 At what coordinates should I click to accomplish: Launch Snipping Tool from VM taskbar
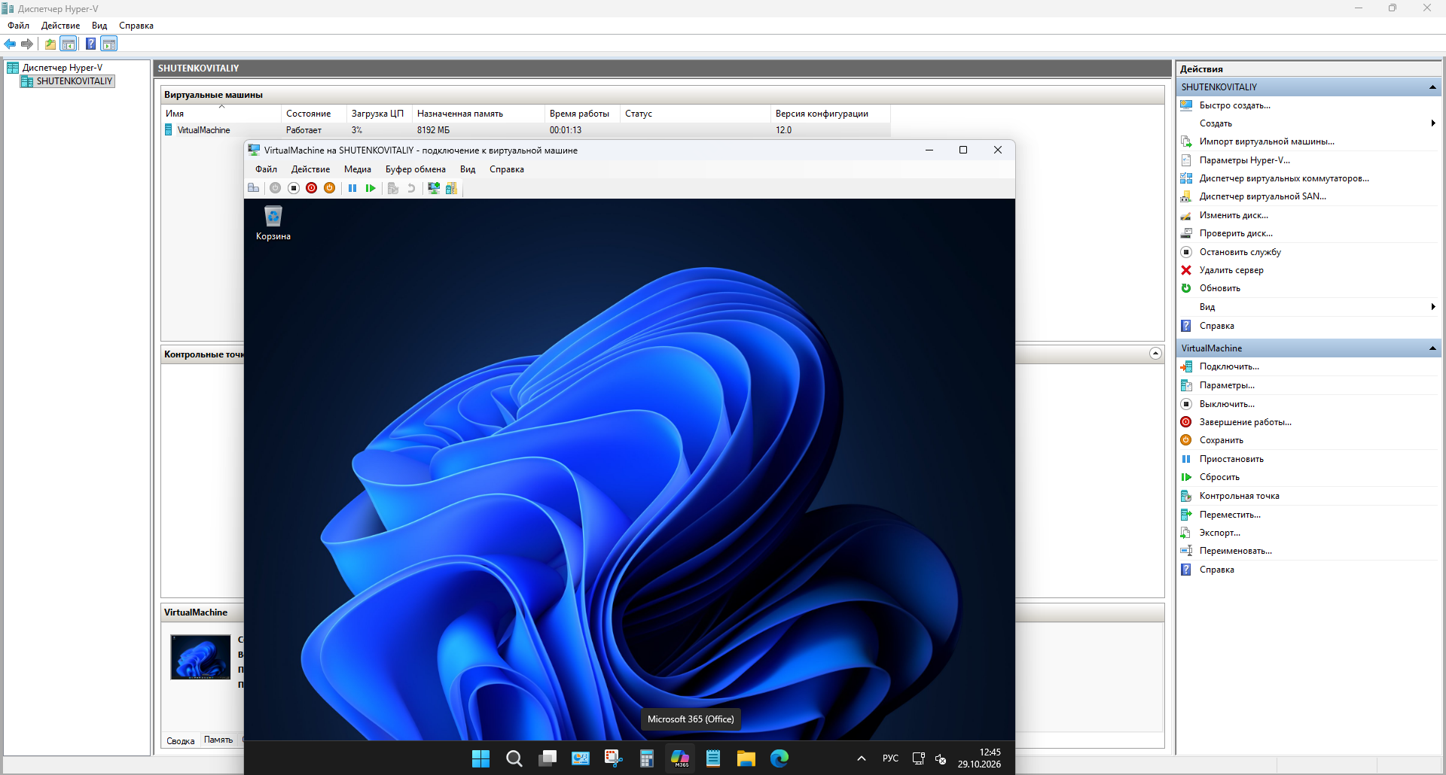[613, 758]
